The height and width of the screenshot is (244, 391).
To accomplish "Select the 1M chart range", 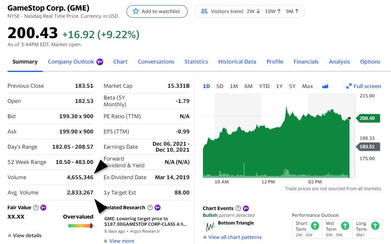I will point(233,86).
